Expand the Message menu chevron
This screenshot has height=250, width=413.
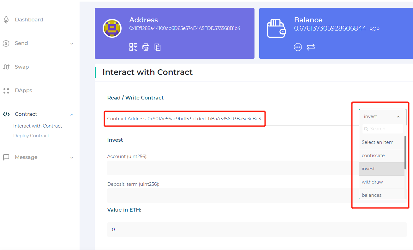[x=72, y=157]
